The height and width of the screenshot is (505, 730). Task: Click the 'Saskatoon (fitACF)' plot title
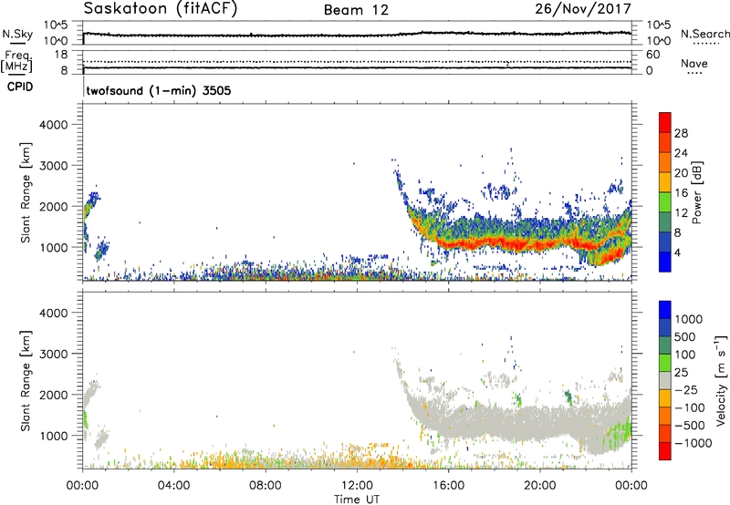coord(161,8)
